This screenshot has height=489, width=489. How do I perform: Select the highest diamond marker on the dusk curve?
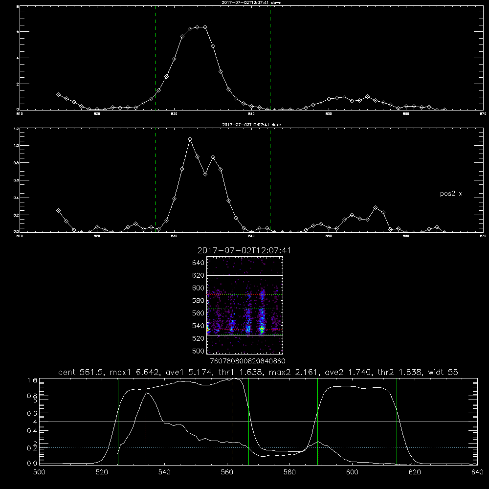click(190, 139)
